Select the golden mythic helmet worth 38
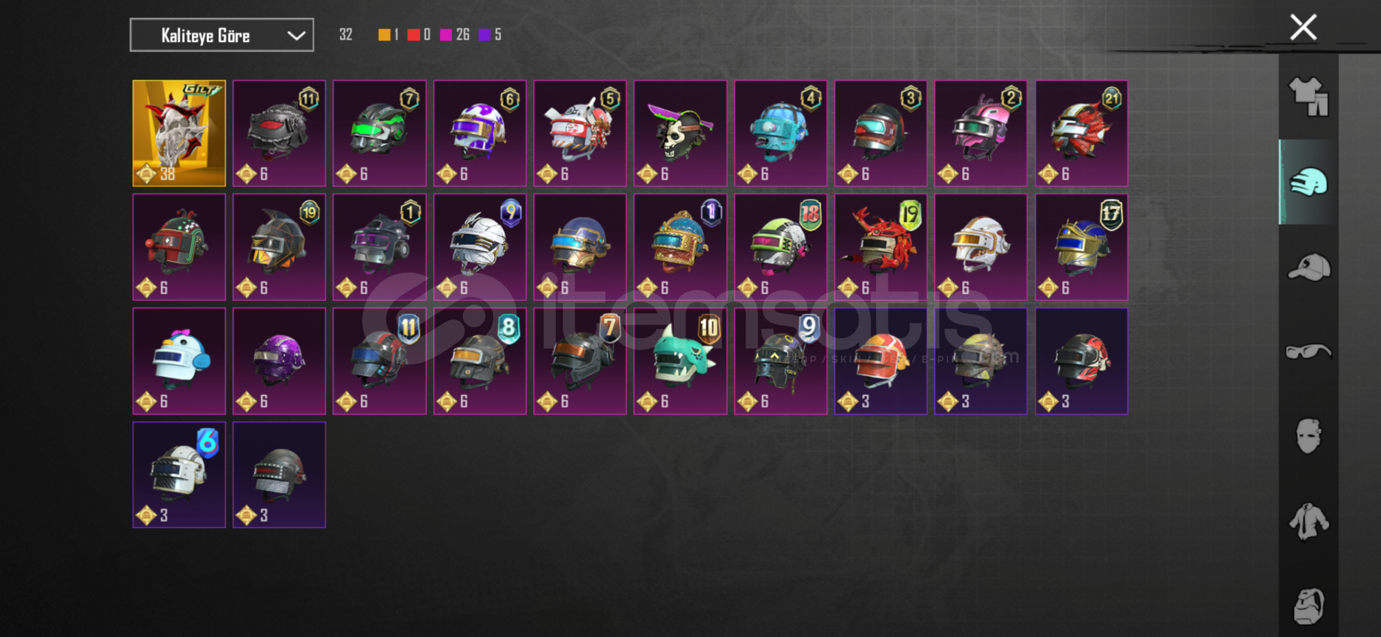Screen dimensions: 1381x637 pyautogui.click(x=179, y=133)
